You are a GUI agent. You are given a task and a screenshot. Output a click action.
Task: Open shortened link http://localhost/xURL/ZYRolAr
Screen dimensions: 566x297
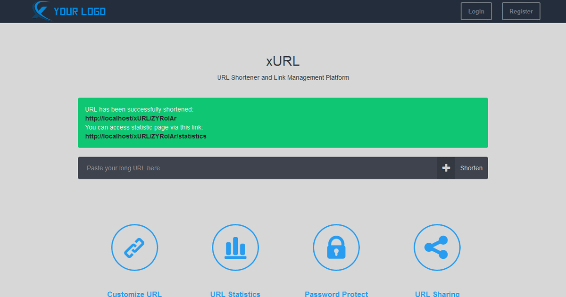pyautogui.click(x=131, y=118)
